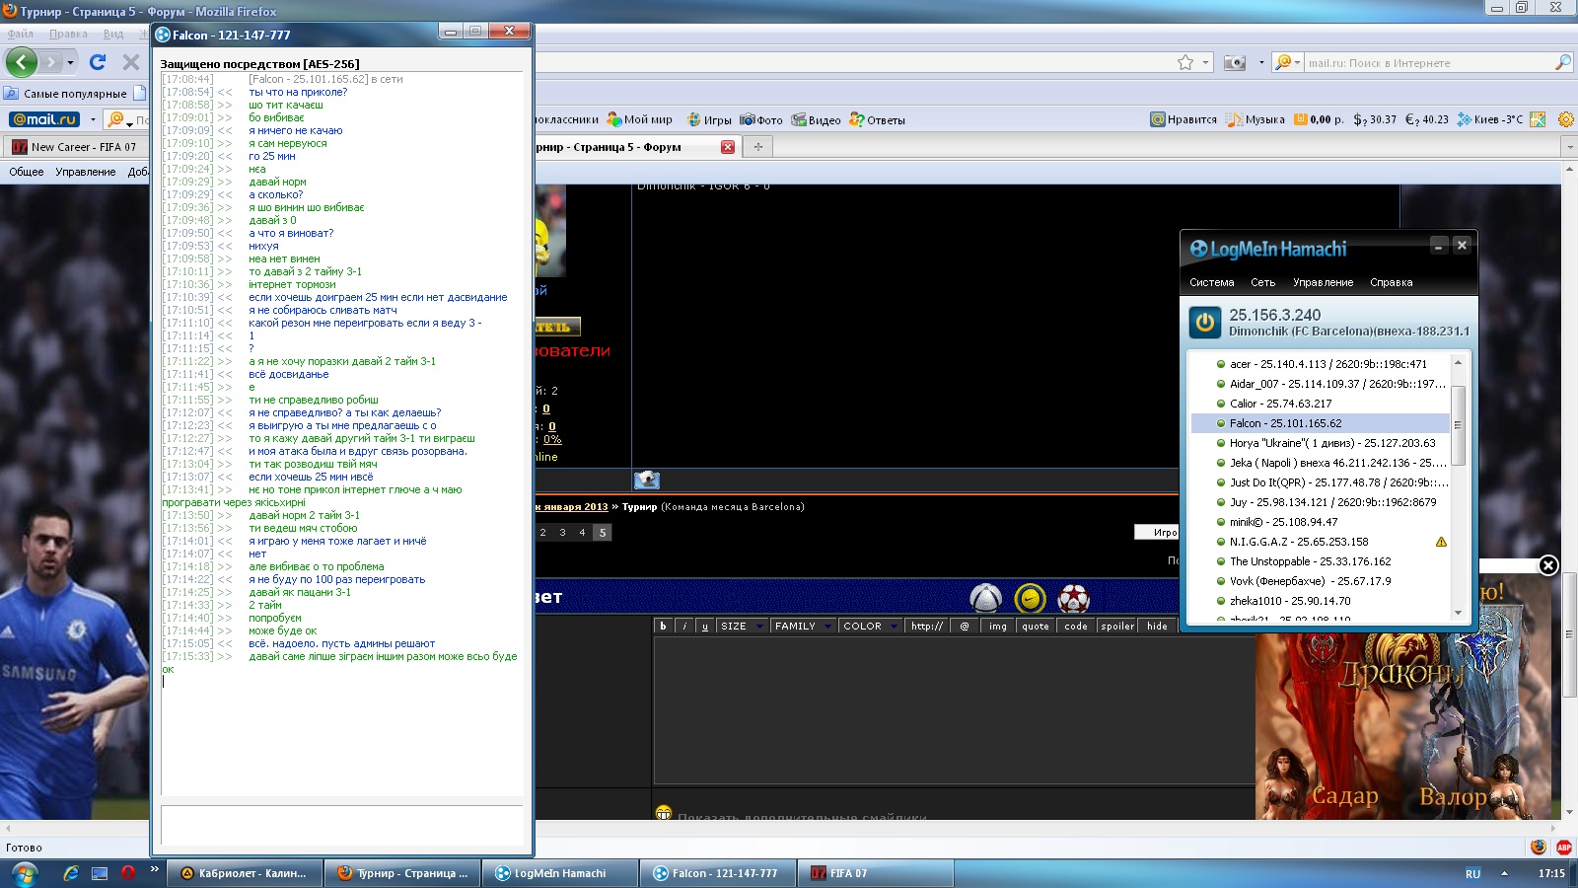Reload the page with the refresh icon
This screenshot has width=1578, height=888.
pyautogui.click(x=98, y=62)
